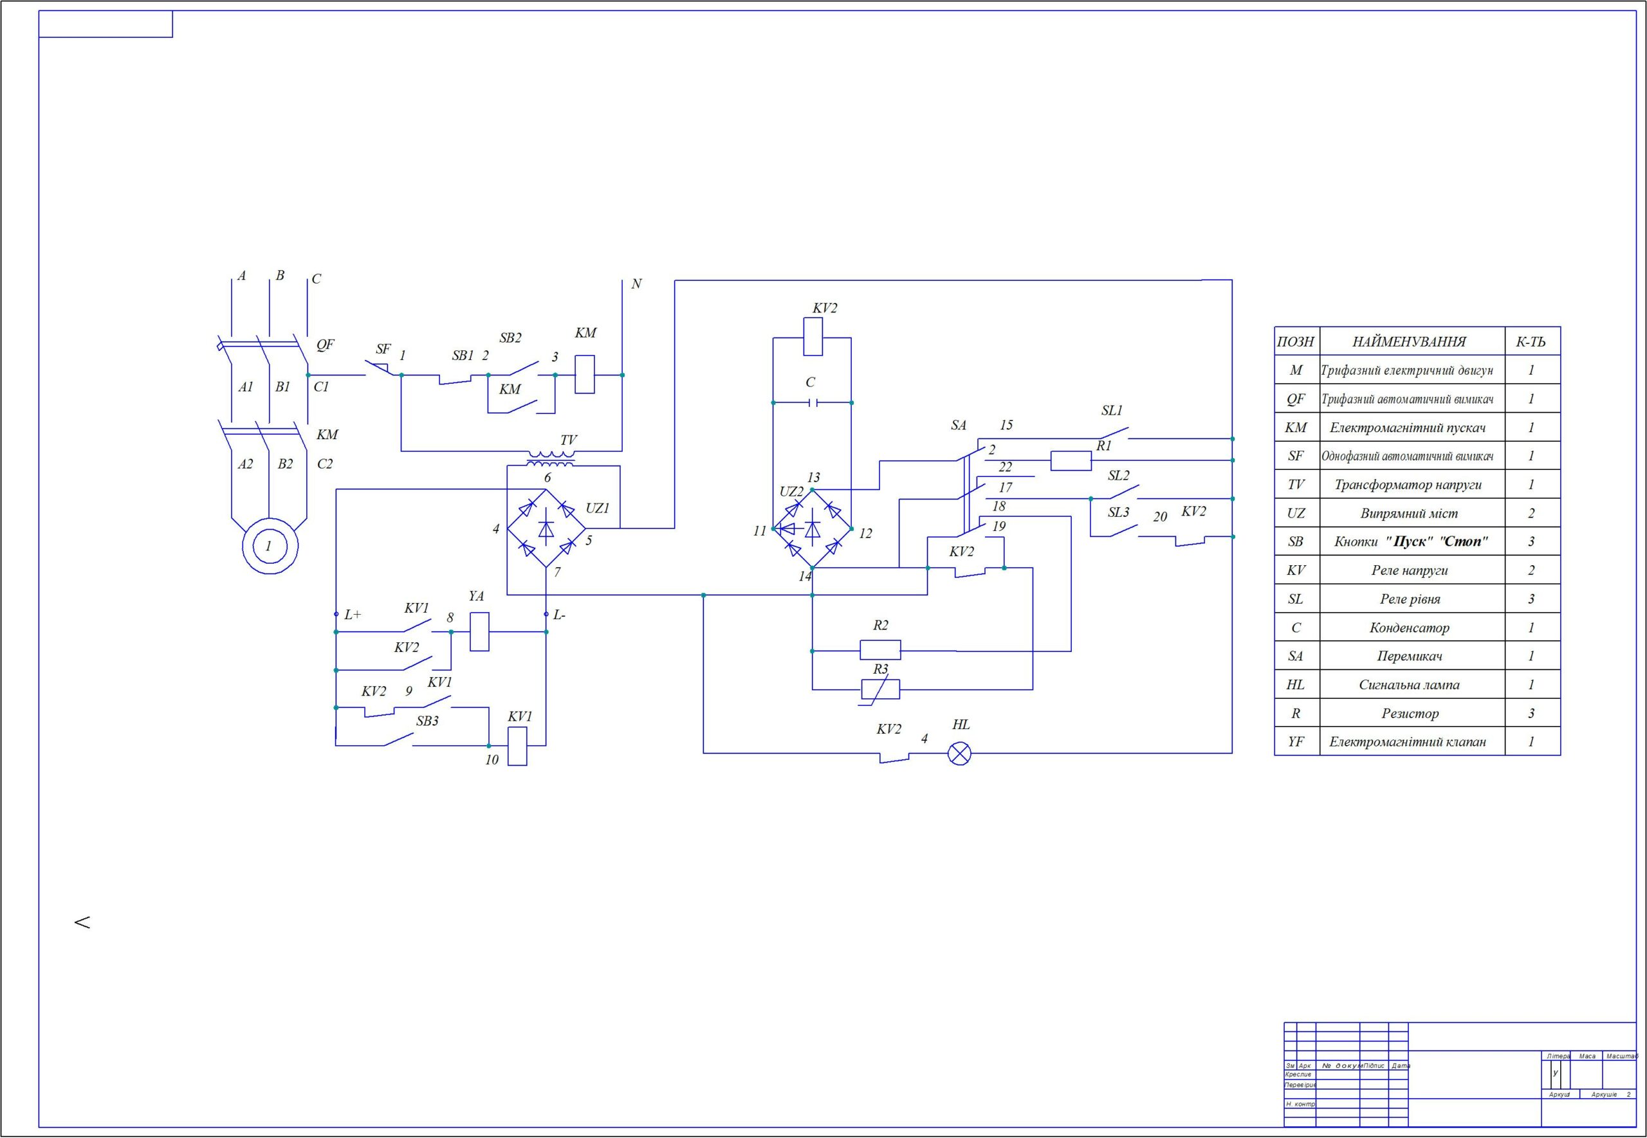Click the N neutral line label
Image resolution: width=1647 pixels, height=1138 pixels.
pos(636,284)
